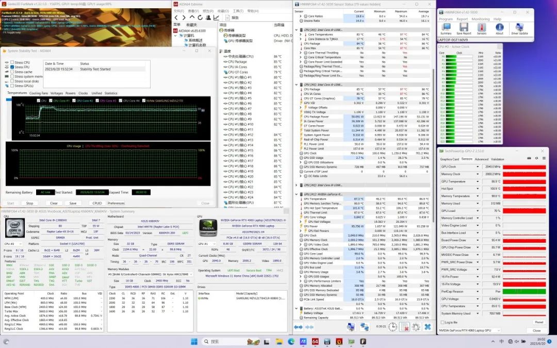Click the Reset button in GPU-Z

[538, 322]
